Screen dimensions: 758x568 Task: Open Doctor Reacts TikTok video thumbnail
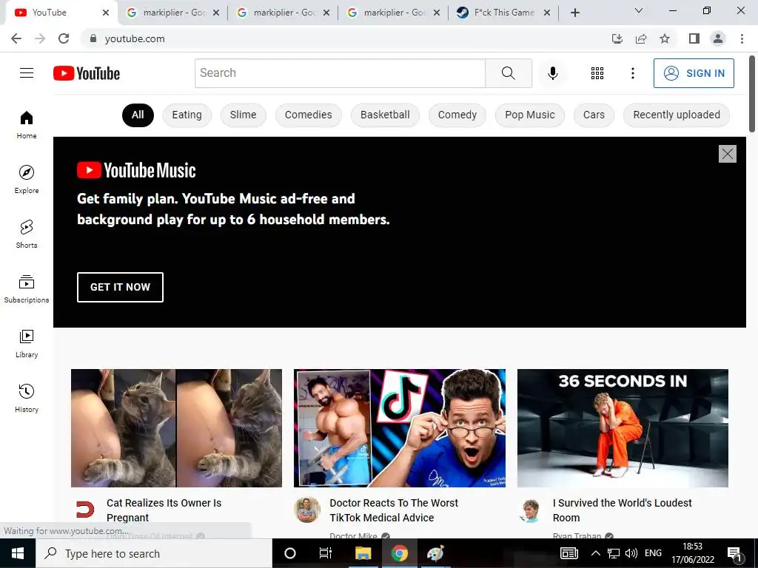click(400, 428)
